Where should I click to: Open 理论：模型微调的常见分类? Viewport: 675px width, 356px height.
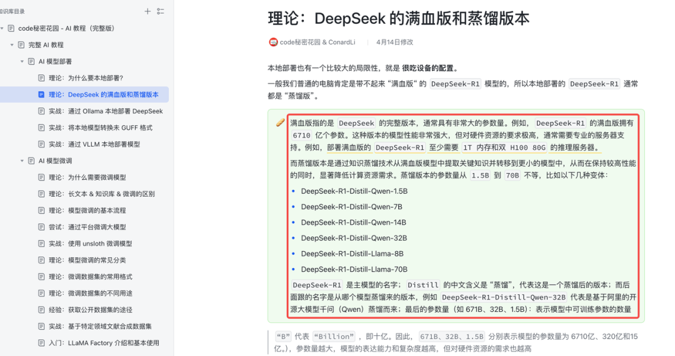click(87, 260)
